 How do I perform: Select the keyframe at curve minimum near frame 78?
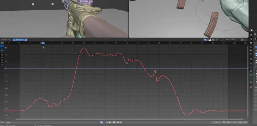(188, 115)
